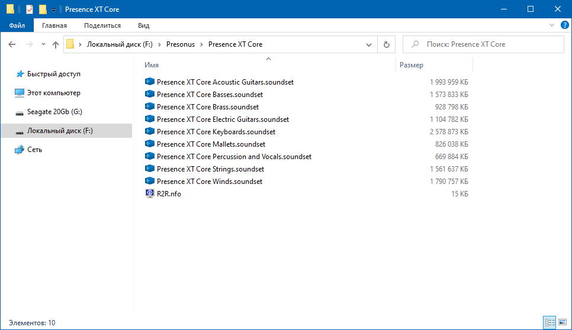Click the Electric Guitars soundset file icon
Image resolution: width=572 pixels, height=330 pixels.
pyautogui.click(x=150, y=119)
